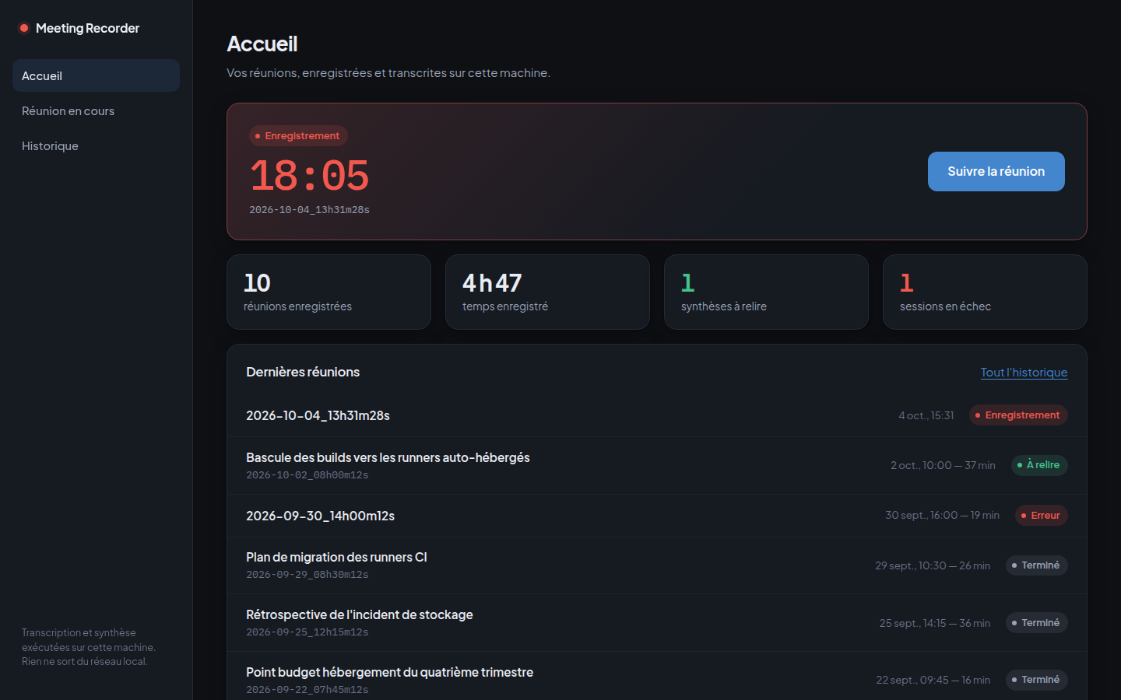The height and width of the screenshot is (700, 1121).
Task: Click the 30 sept., 16:00 — 19 min timestamp
Action: point(942,516)
